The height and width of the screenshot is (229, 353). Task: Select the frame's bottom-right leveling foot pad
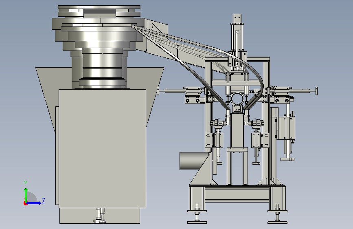[277, 222]
